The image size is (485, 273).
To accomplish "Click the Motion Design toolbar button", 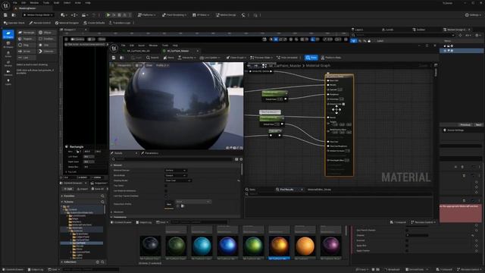I will 226,15.
